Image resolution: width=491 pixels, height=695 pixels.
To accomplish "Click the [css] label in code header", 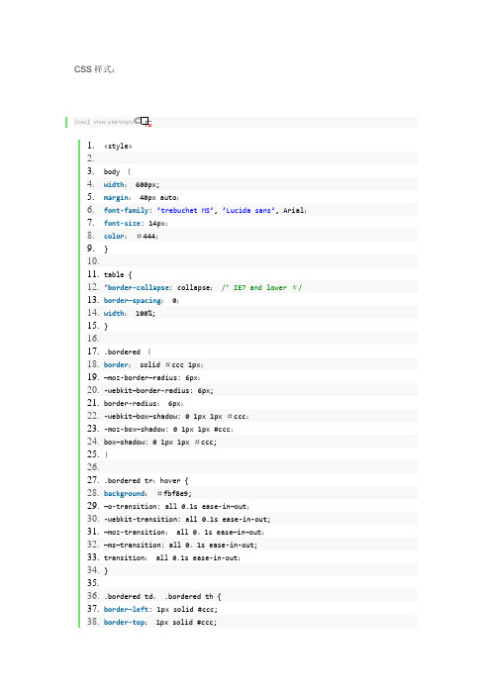I will click(81, 122).
